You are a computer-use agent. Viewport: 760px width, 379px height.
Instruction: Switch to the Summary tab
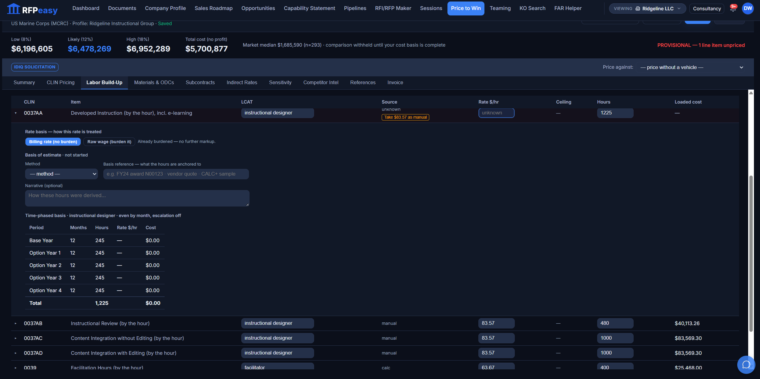pyautogui.click(x=24, y=82)
